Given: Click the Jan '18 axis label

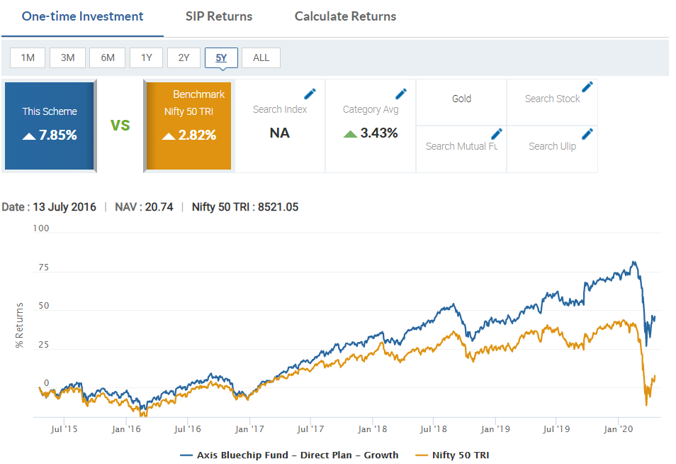Looking at the screenshot, I should (373, 429).
